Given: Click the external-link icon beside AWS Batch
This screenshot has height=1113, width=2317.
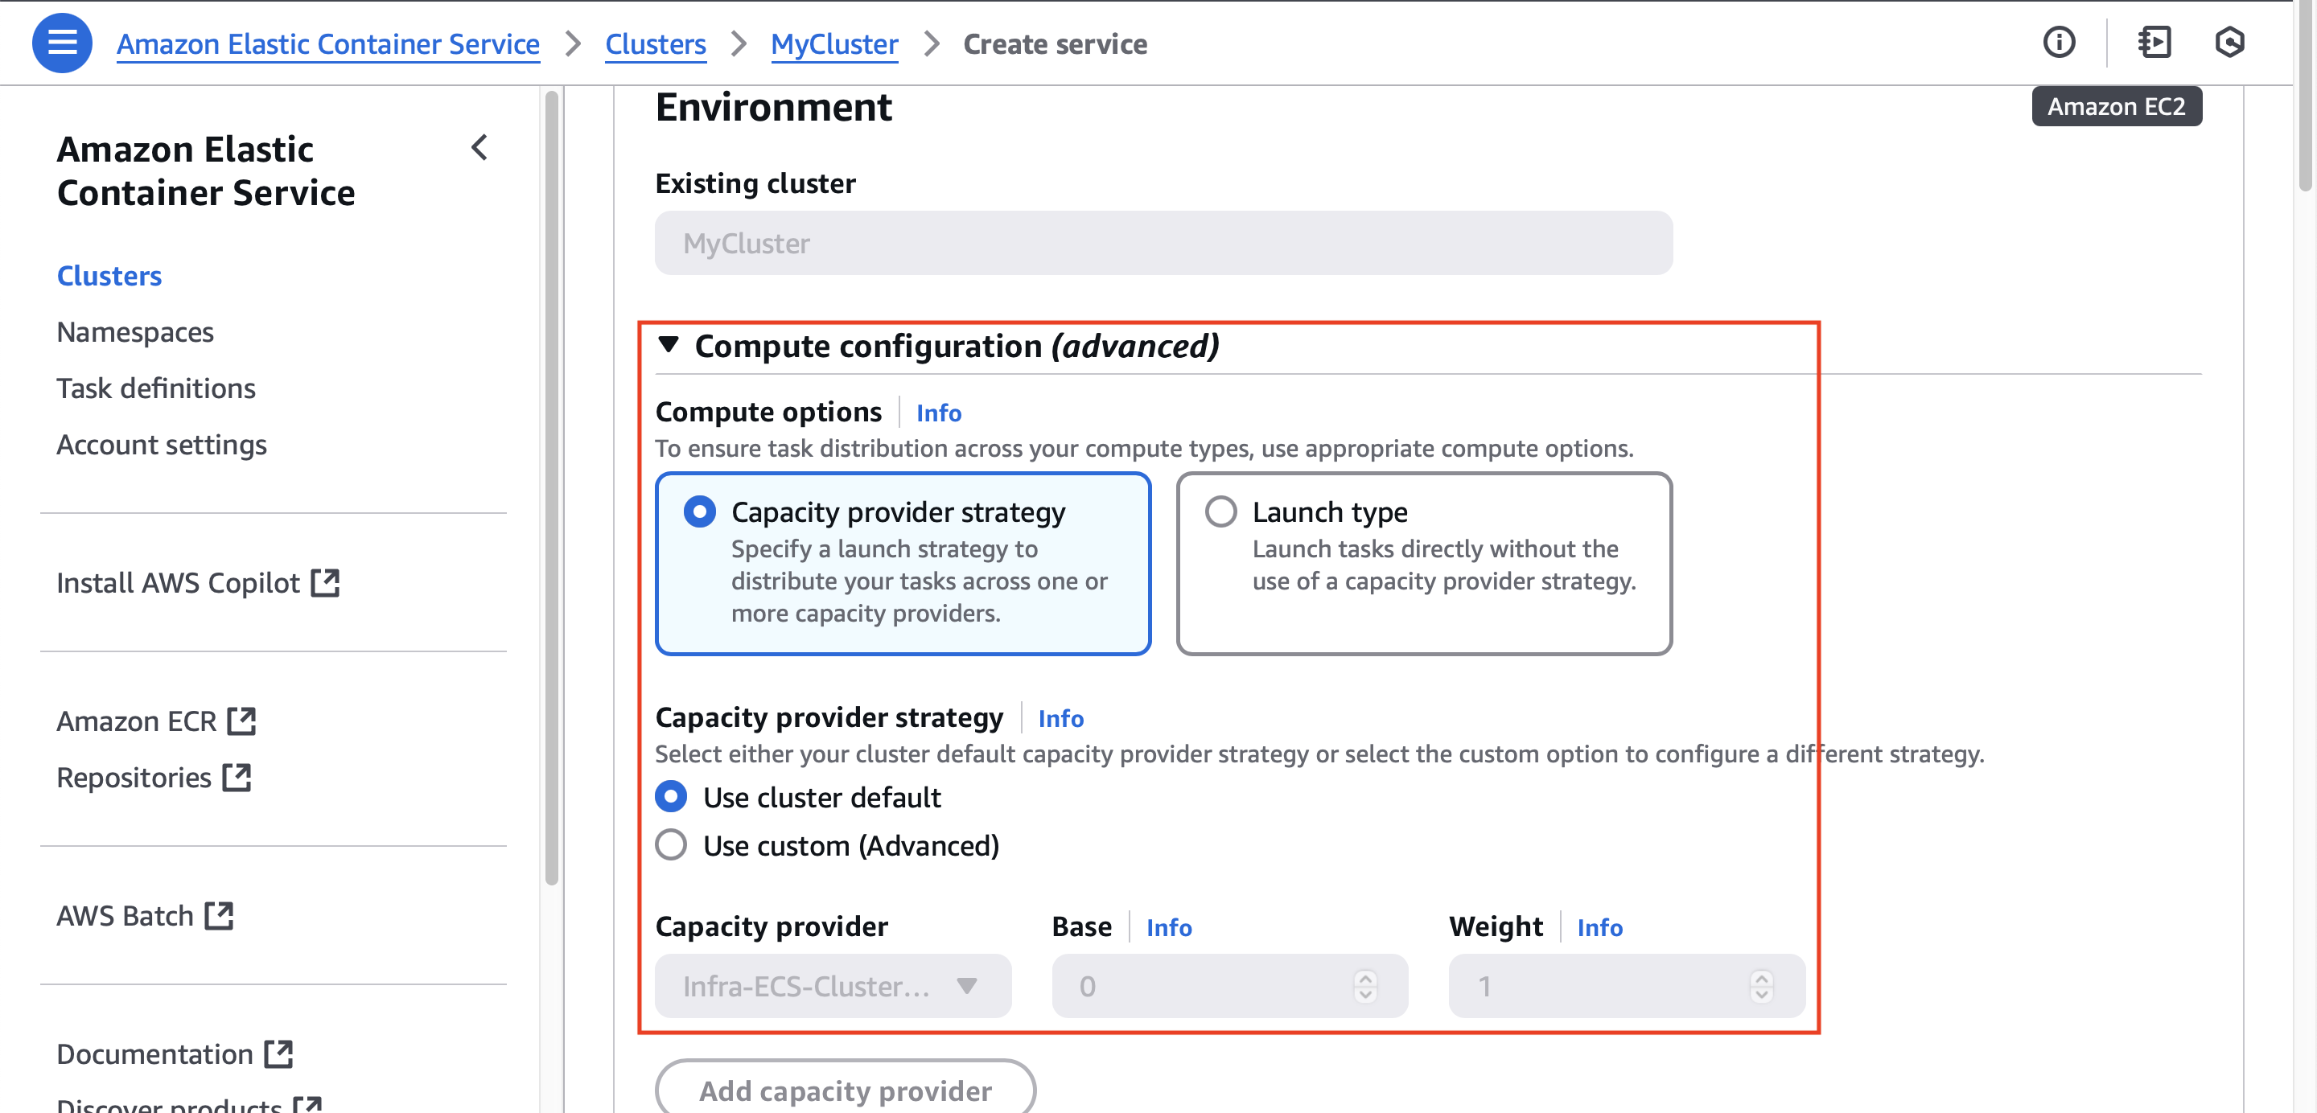Looking at the screenshot, I should pyautogui.click(x=219, y=916).
